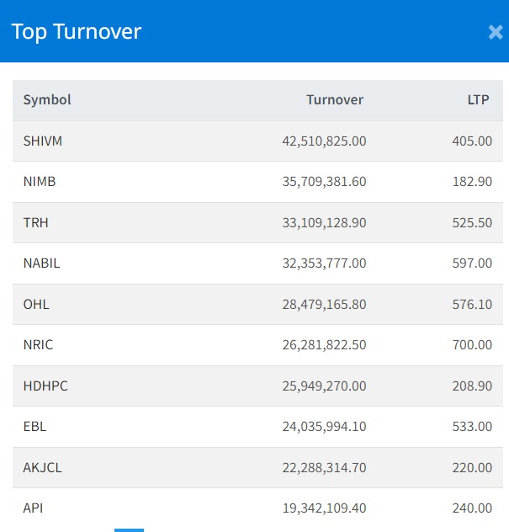The height and width of the screenshot is (532, 509).
Task: Select the TRH symbol
Action: 36,223
